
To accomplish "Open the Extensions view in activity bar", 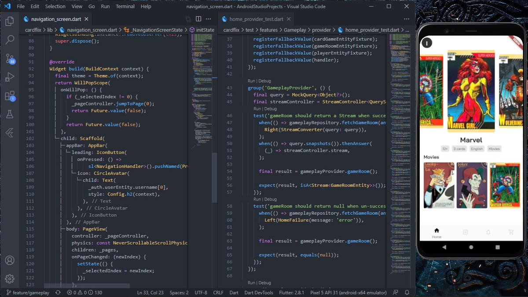I will 10,96.
